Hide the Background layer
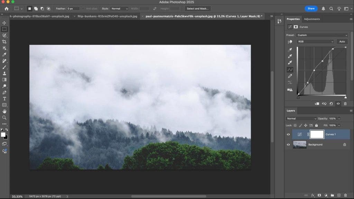The image size is (354, 199). click(x=288, y=145)
